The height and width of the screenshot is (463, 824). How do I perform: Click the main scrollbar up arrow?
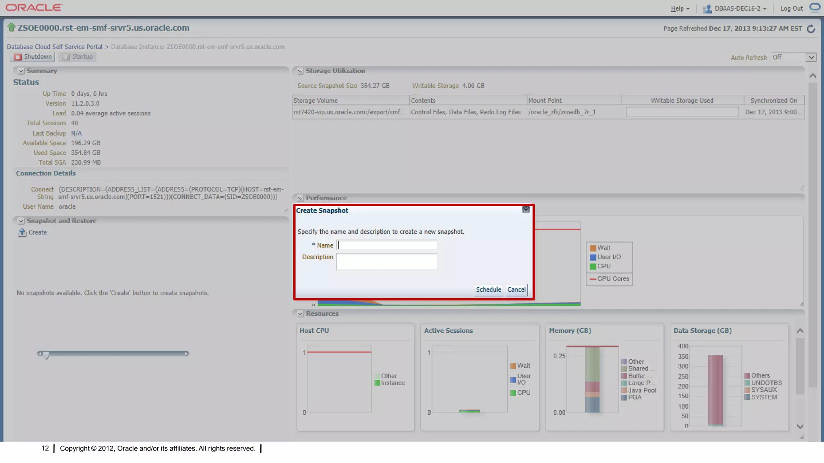[x=813, y=76]
